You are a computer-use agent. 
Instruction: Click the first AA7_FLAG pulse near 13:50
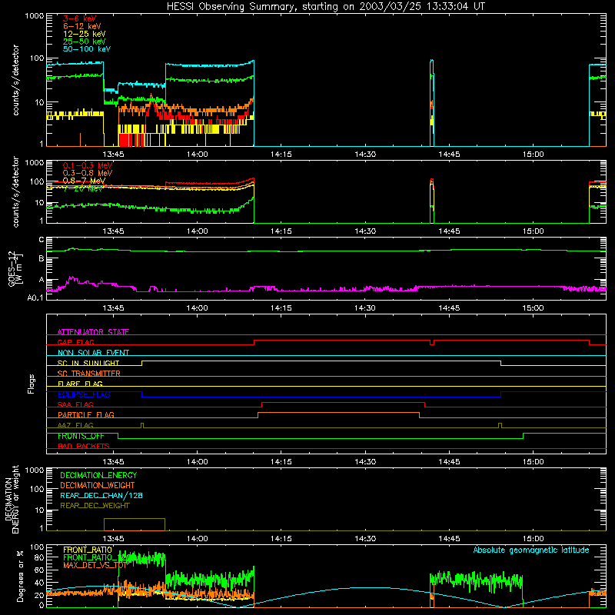click(x=142, y=425)
